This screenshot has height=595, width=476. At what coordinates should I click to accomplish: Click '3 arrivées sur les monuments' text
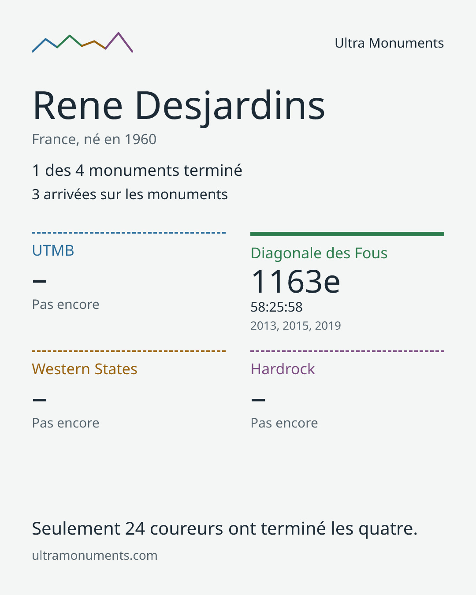130,194
